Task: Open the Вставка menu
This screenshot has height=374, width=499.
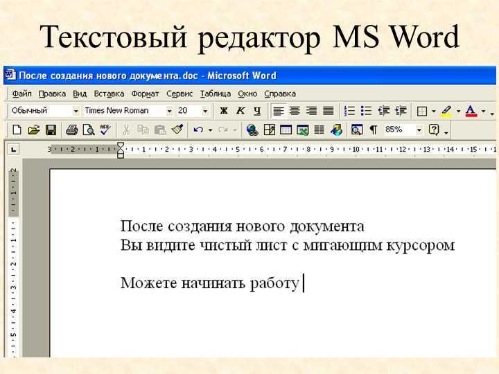Action: tap(109, 93)
